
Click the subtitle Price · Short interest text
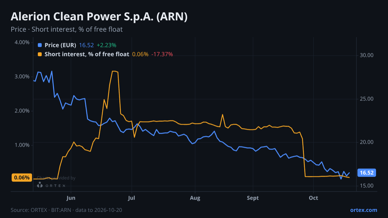pos(67,29)
